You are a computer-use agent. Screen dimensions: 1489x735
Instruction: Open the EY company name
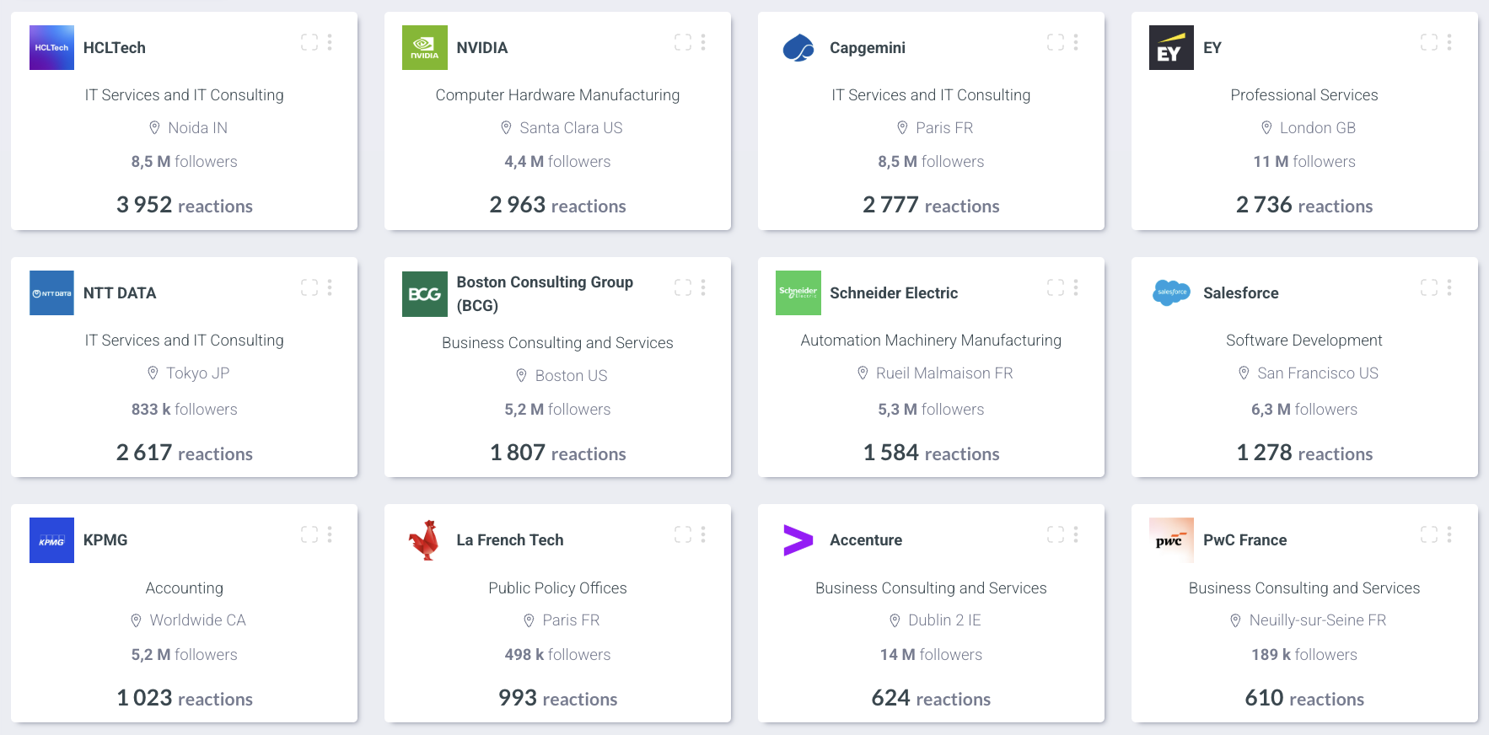tap(1212, 48)
